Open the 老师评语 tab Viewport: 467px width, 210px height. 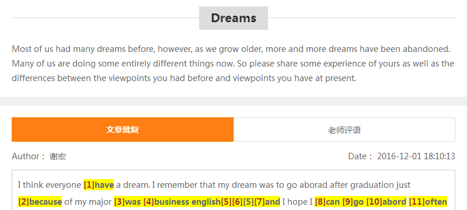click(x=344, y=129)
